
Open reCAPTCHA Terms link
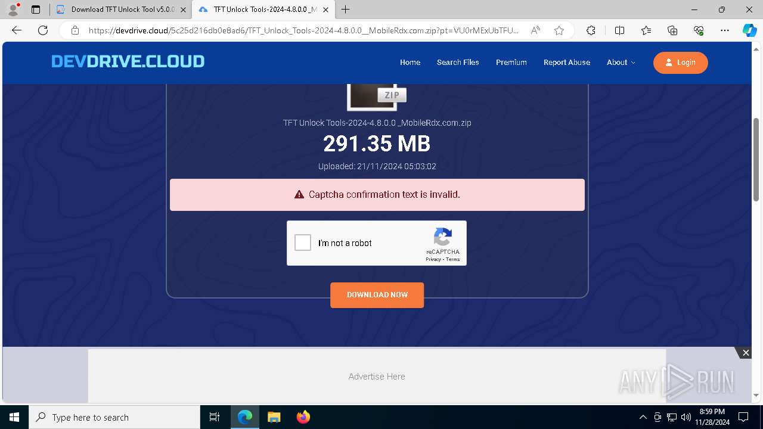pyautogui.click(x=453, y=259)
